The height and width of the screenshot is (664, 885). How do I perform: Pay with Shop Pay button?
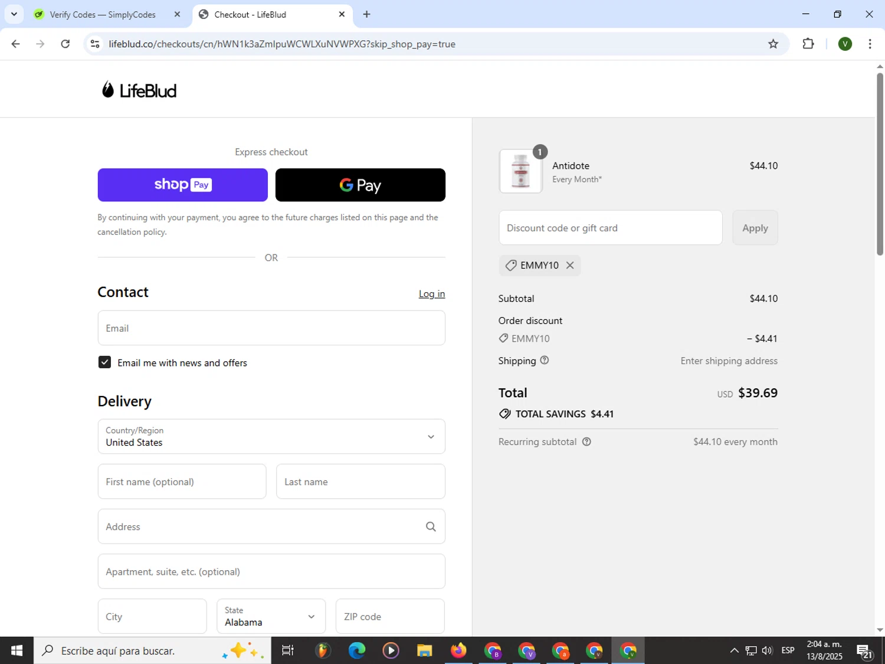(x=182, y=185)
